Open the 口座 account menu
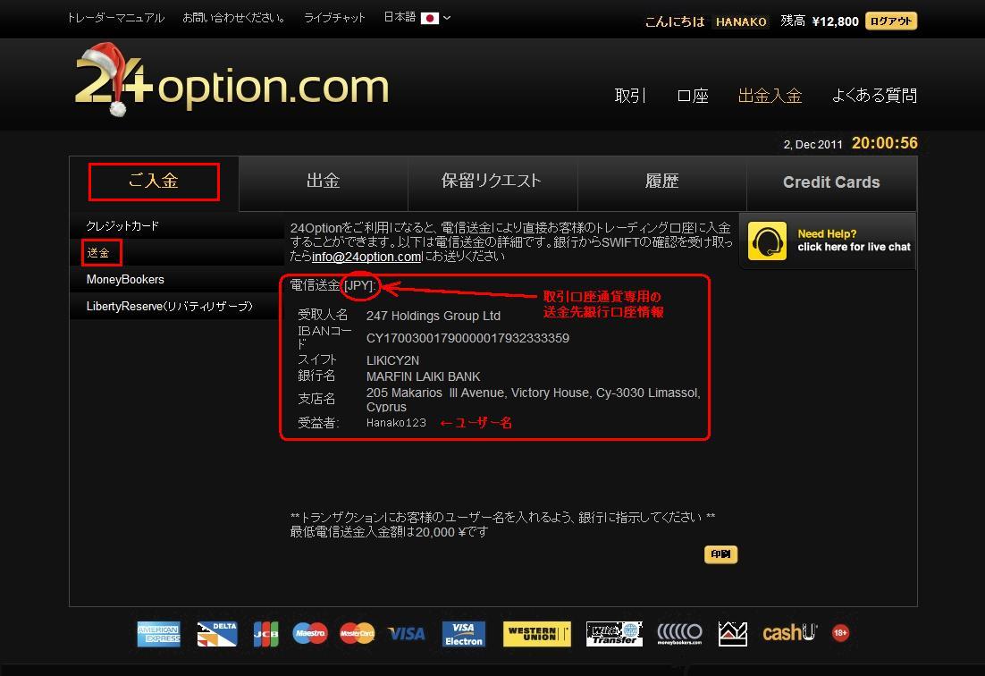This screenshot has height=676, width=985. point(692,96)
